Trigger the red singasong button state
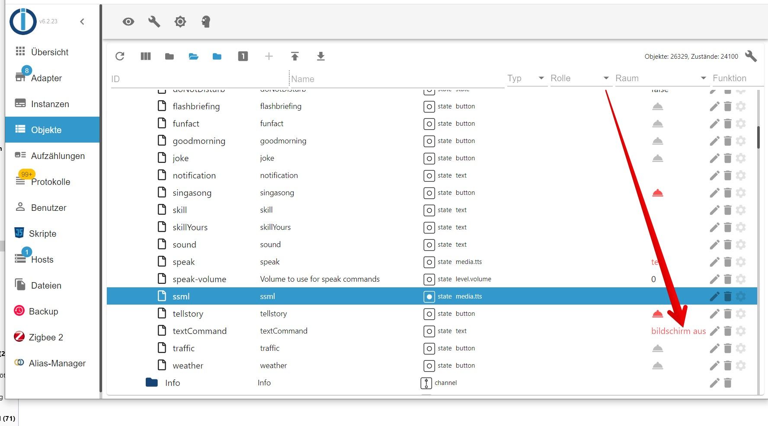This screenshot has width=768, height=426. [657, 193]
